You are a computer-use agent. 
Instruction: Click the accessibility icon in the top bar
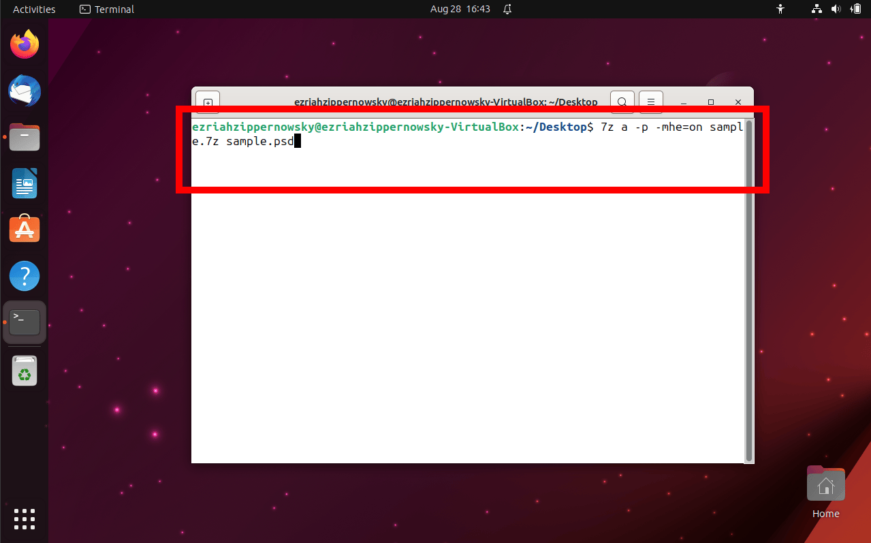click(780, 9)
